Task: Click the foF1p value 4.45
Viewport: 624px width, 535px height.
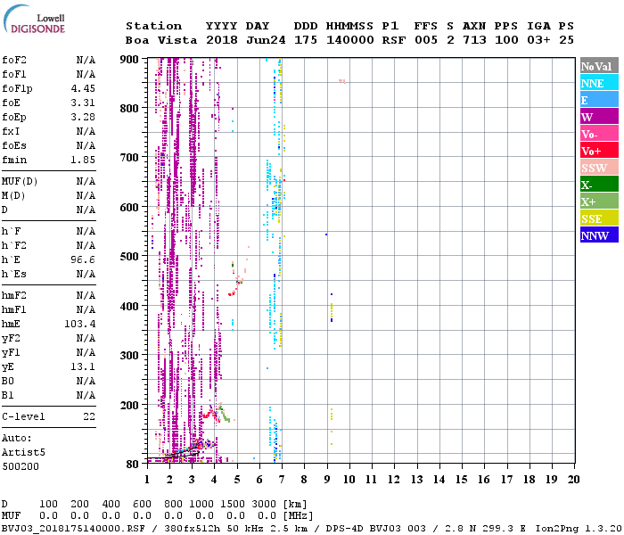Action: [x=83, y=88]
